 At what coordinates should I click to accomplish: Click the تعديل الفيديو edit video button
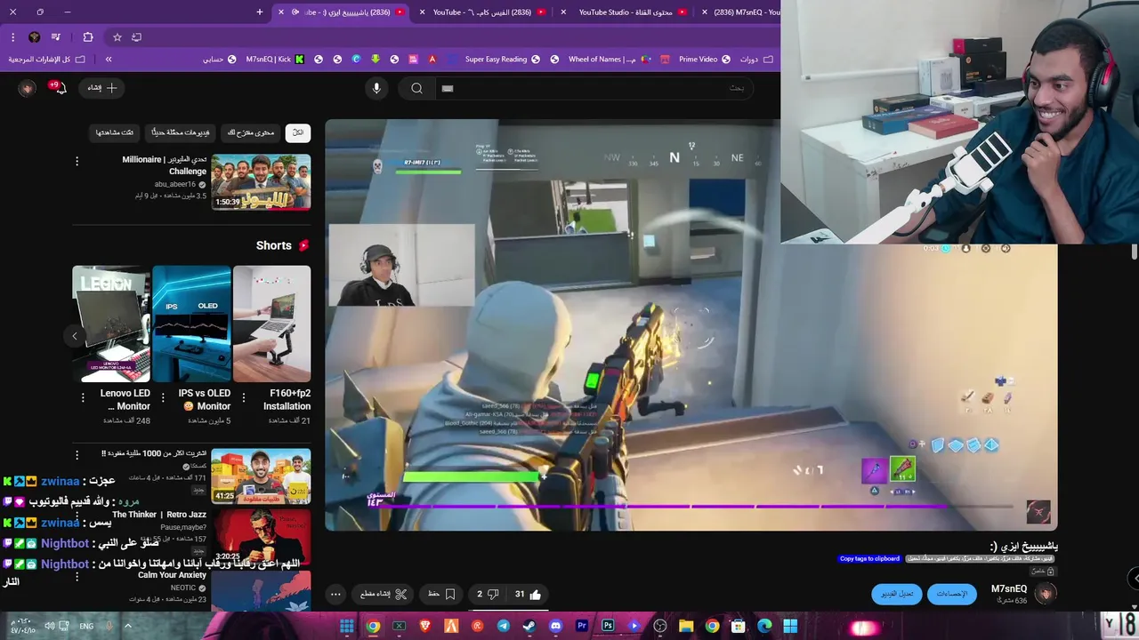pyautogui.click(x=897, y=594)
